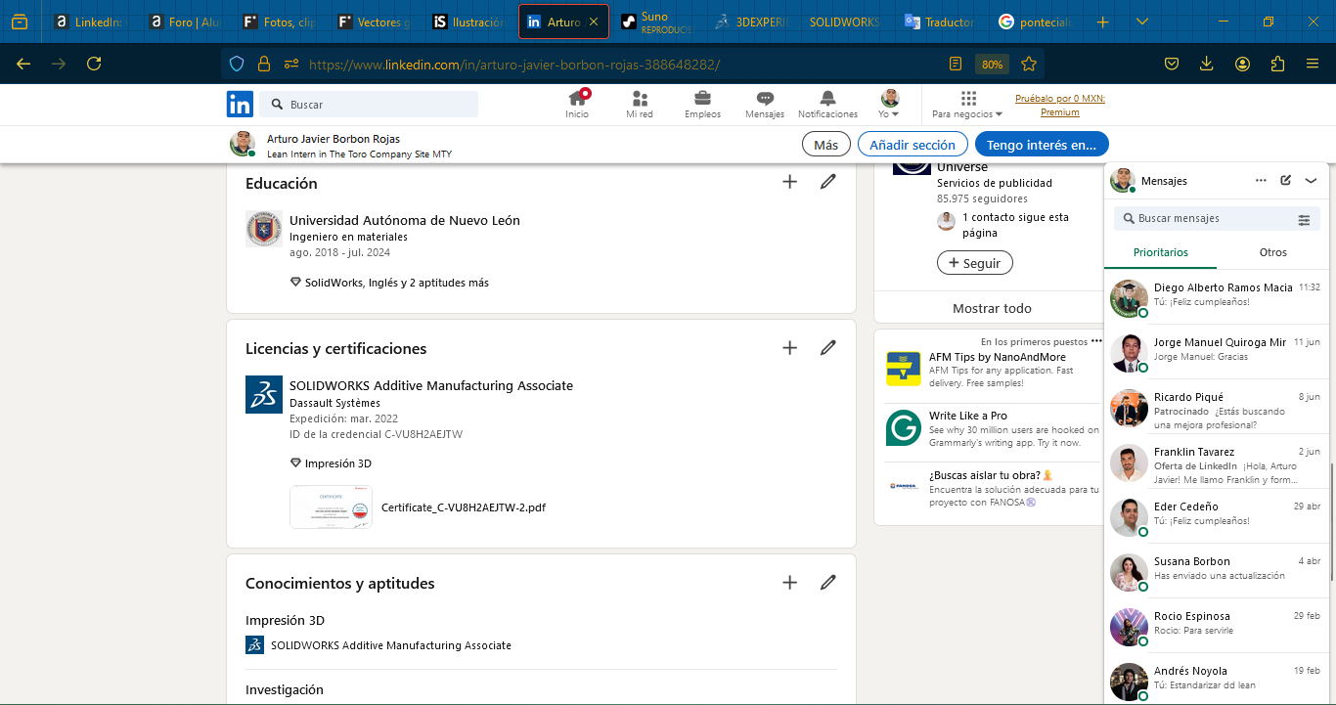The width and height of the screenshot is (1336, 705).
Task: Click Añadir sección button
Action: [913, 145]
